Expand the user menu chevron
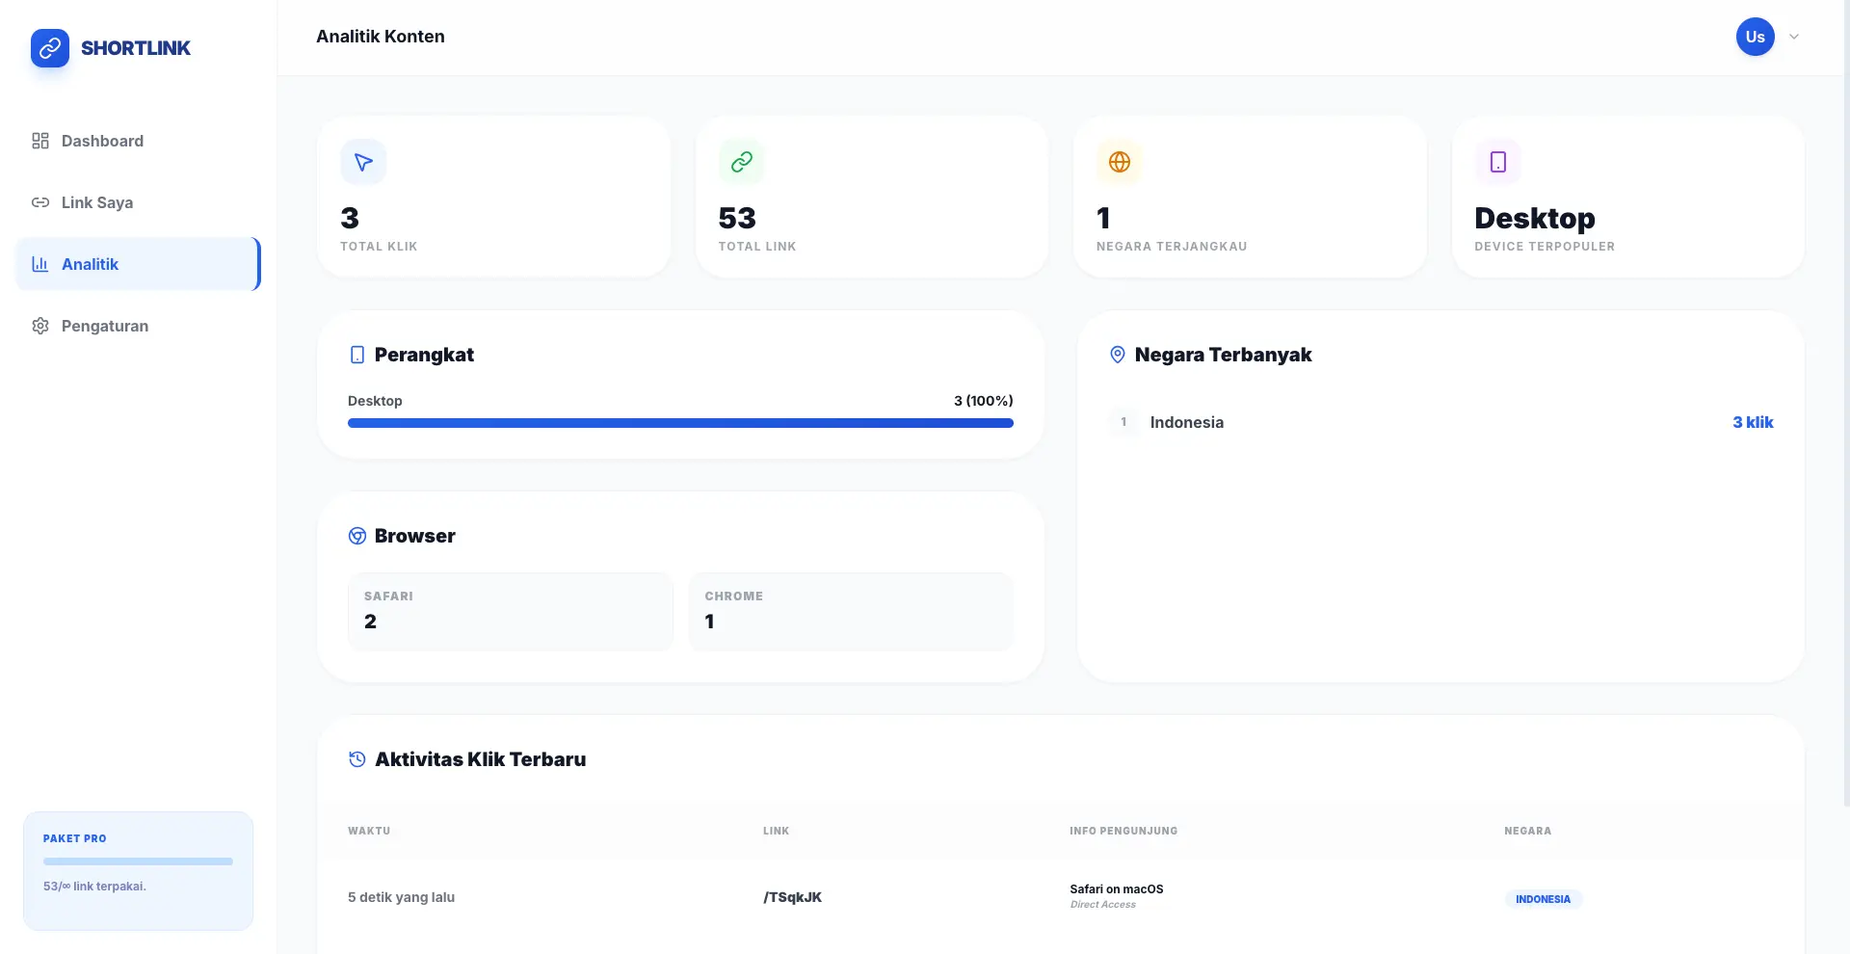This screenshot has width=1850, height=954. click(x=1793, y=37)
